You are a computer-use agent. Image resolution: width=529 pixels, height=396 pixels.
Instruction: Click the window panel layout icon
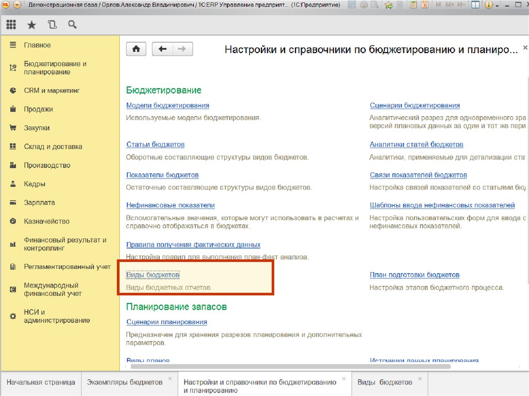(475, 5)
